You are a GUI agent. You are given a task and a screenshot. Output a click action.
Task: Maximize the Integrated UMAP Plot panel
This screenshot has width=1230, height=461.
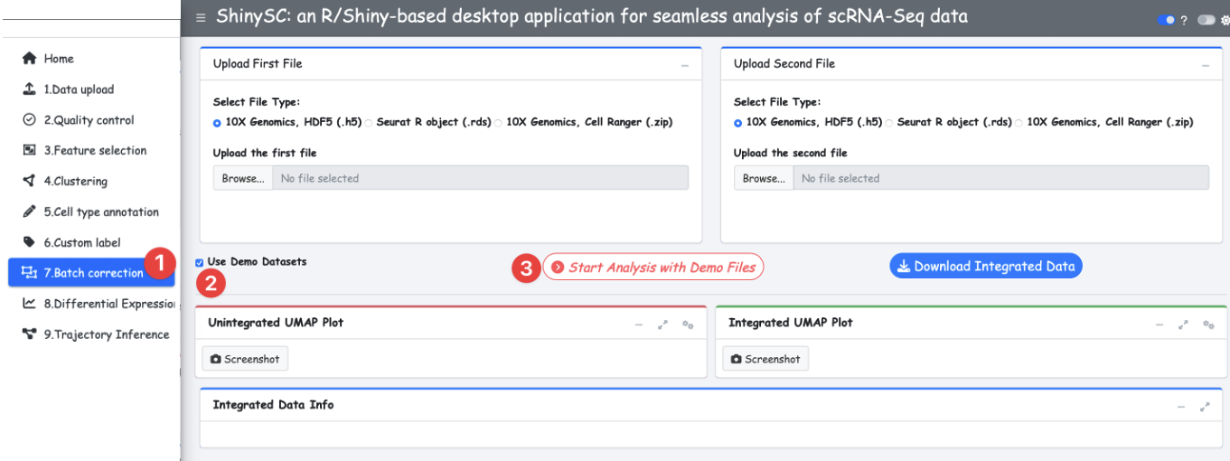[x=1183, y=325]
